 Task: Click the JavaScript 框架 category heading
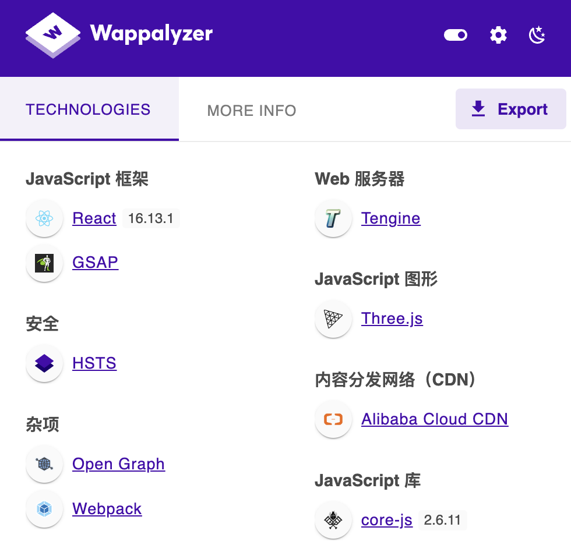[x=87, y=179]
